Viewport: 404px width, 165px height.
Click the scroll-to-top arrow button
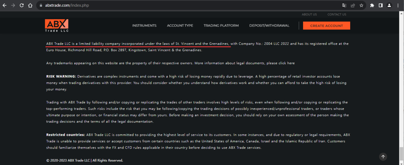[383, 157]
